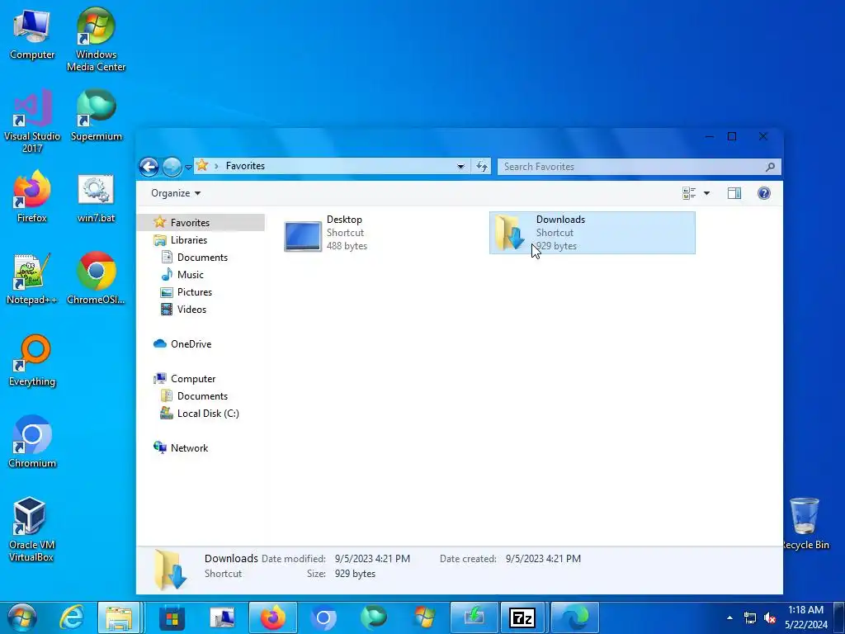
Task: Select the win7.bat file on desktop
Action: [x=96, y=198]
